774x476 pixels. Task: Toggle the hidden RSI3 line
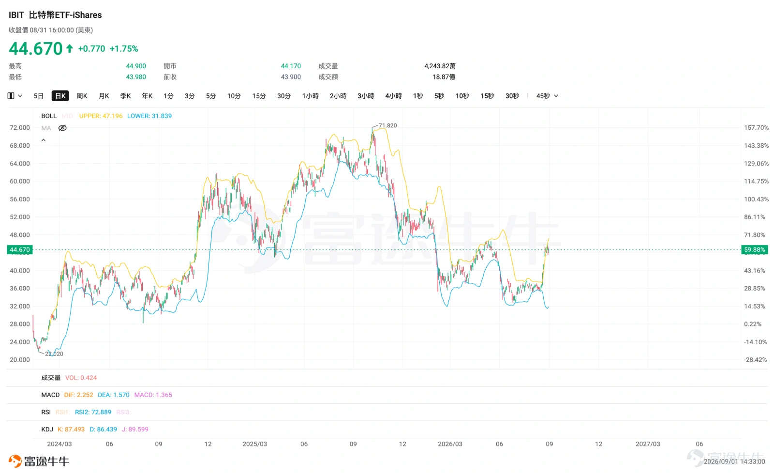[x=124, y=412]
